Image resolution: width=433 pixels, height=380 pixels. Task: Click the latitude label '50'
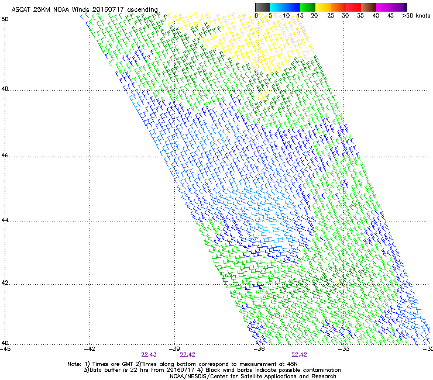pos(5,19)
